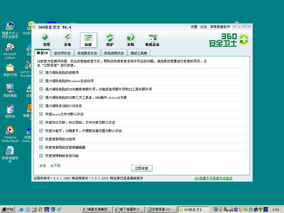
Task: Open the 论坛 link in title bar
Action: (x=204, y=27)
